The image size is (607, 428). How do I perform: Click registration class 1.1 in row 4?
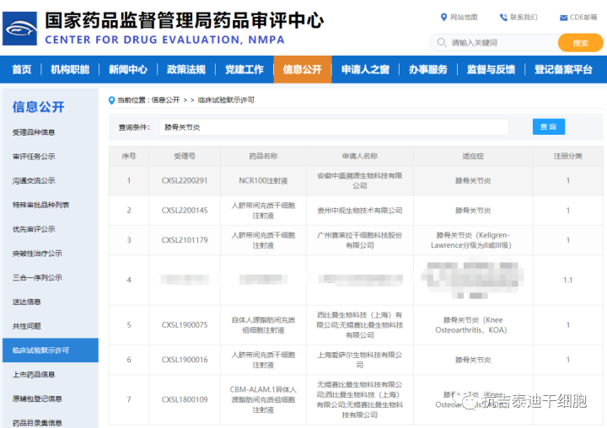[567, 280]
